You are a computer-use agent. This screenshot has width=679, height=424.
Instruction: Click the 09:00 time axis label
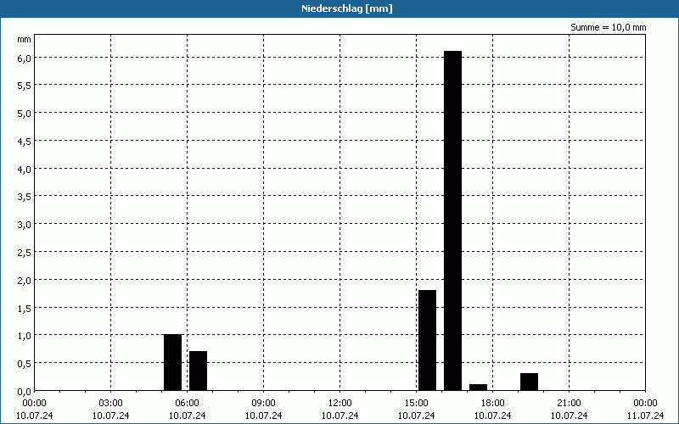[x=263, y=404]
